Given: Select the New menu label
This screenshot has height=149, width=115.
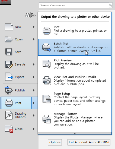Looking at the screenshot, I should (x=18, y=27).
